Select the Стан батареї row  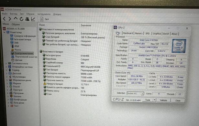click(x=73, y=37)
